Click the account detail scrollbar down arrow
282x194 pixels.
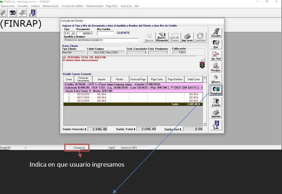(205, 124)
